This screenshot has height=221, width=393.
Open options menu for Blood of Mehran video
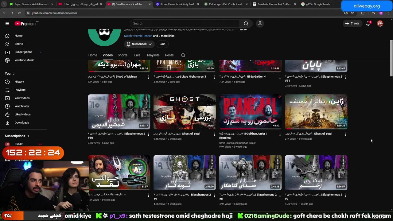pos(149,77)
